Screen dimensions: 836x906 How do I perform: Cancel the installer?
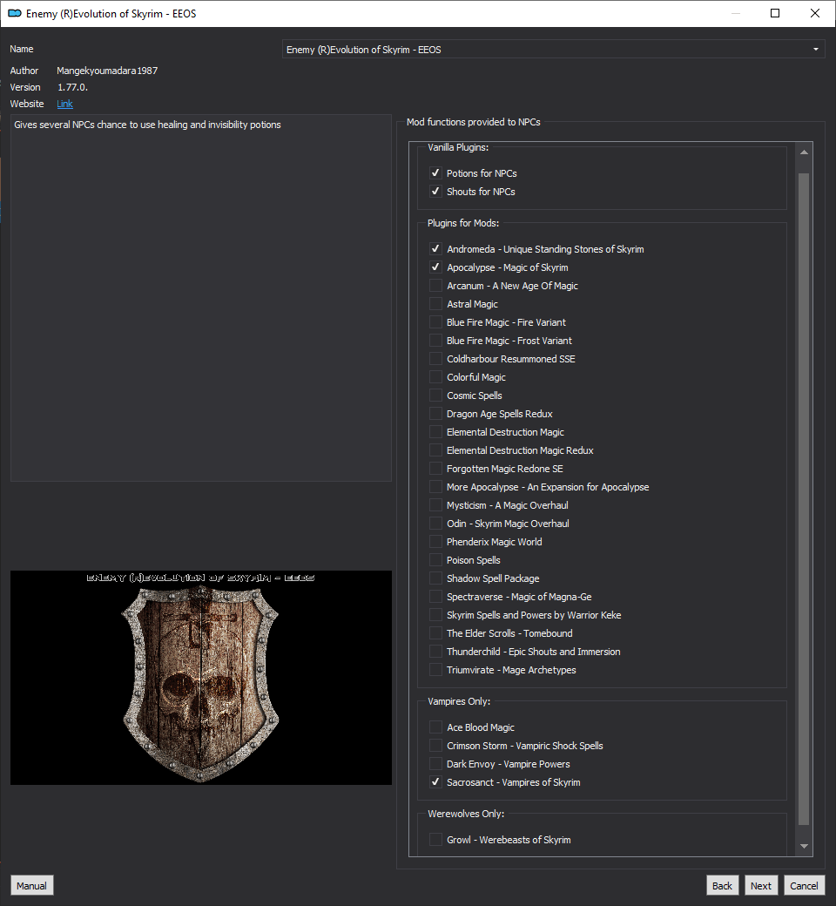pyautogui.click(x=804, y=886)
